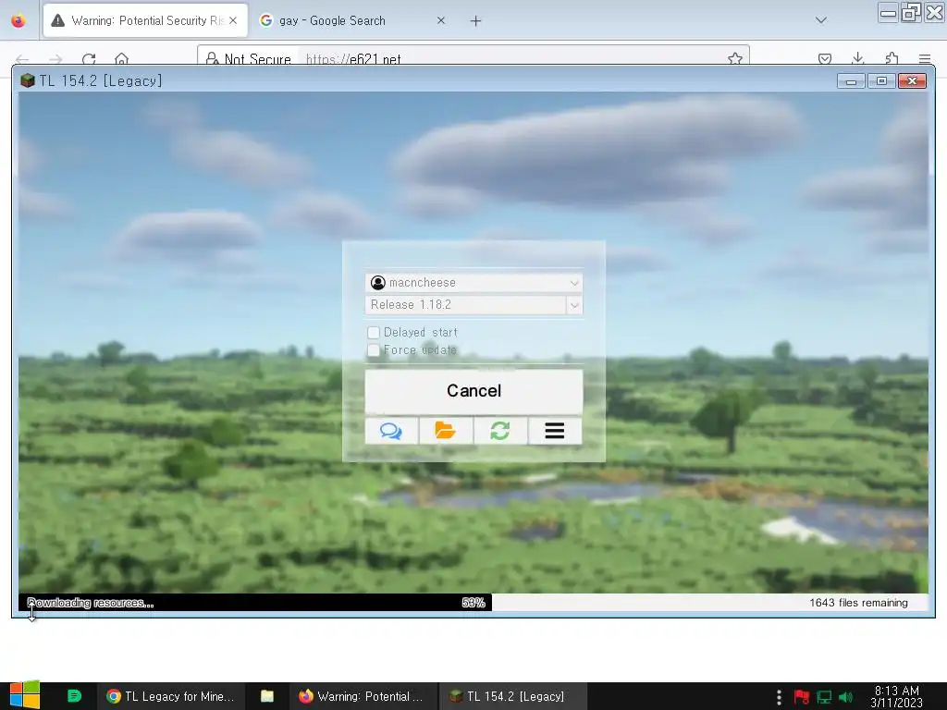
Task: Open the Windows Start button
Action: pos(25,695)
